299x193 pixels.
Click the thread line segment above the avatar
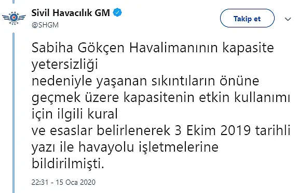coord(13,2)
